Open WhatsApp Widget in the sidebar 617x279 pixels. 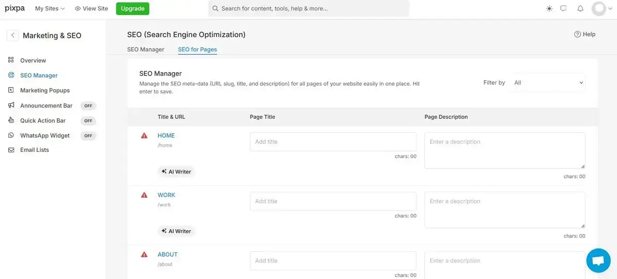[45, 135]
